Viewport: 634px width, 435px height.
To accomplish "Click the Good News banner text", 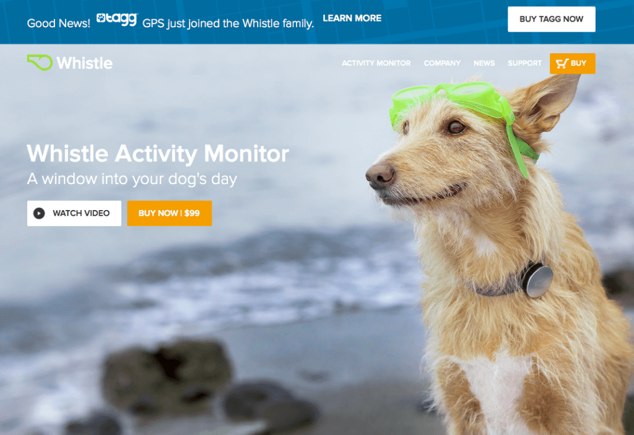I will (x=59, y=24).
